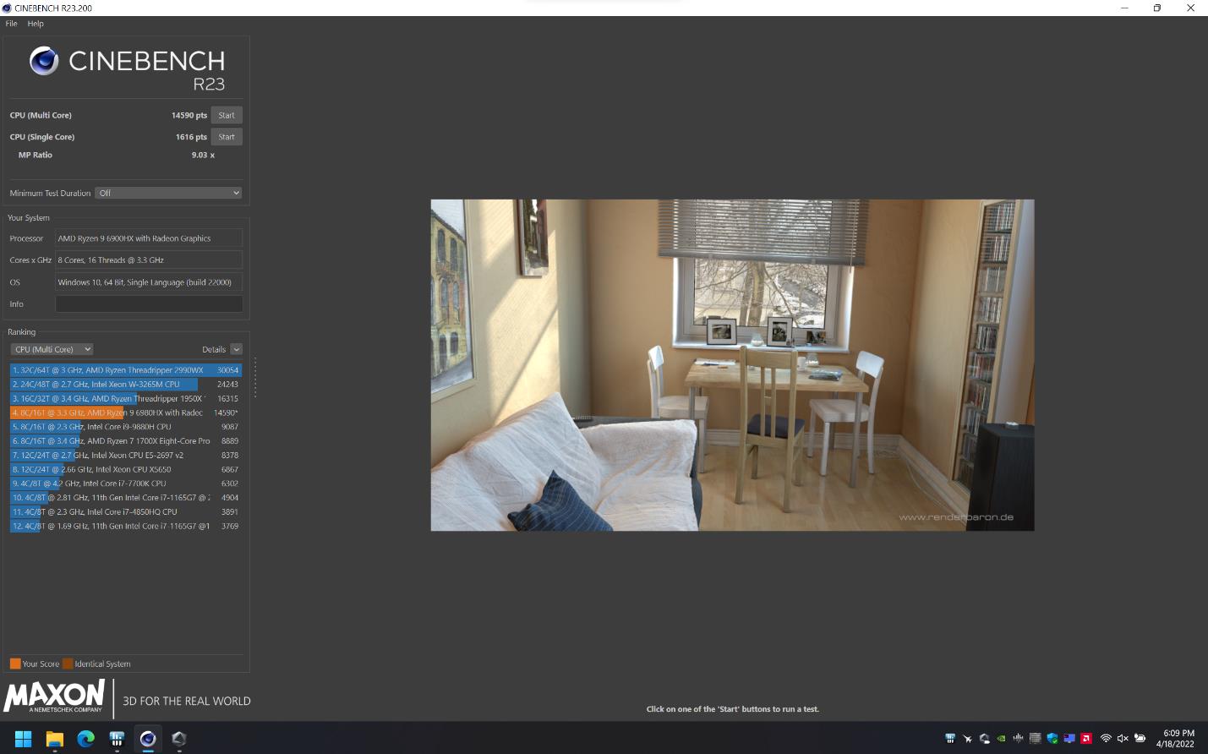Open the Help menu
Viewport: 1208px width, 754px height.
[36, 24]
